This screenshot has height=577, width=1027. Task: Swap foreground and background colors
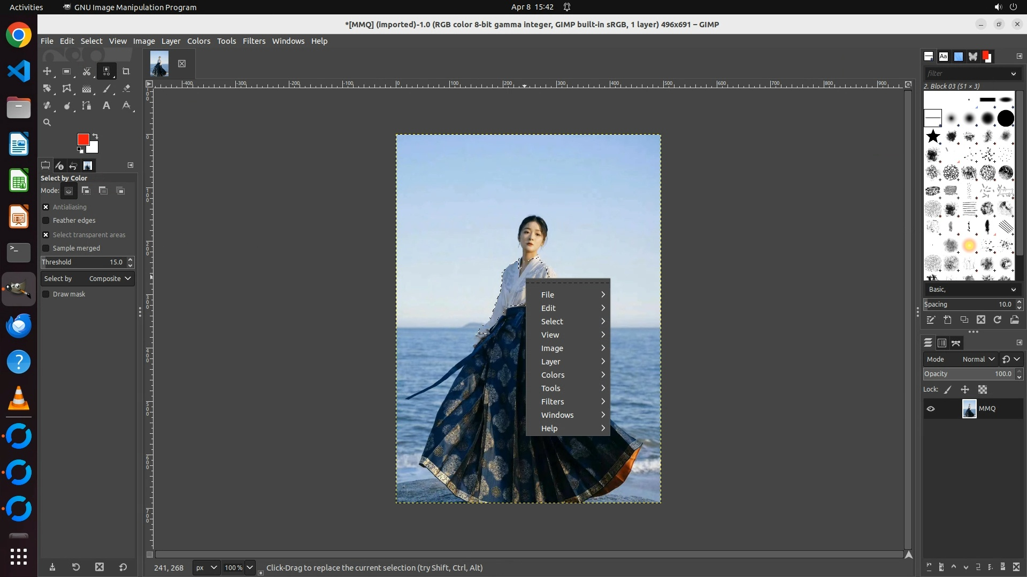click(x=95, y=136)
